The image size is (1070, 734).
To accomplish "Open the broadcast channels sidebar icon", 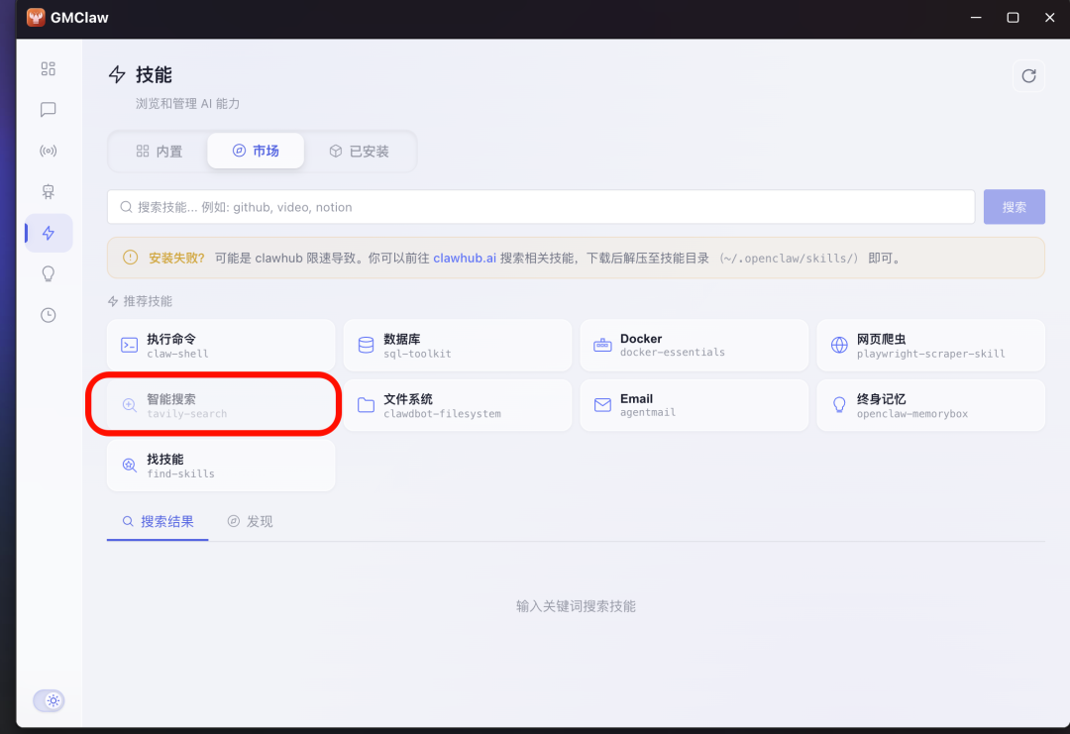I will tap(48, 151).
